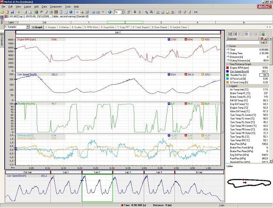Open the Tools menu
Viewport: 273px width, 208px height.
pyautogui.click(x=68, y=7)
